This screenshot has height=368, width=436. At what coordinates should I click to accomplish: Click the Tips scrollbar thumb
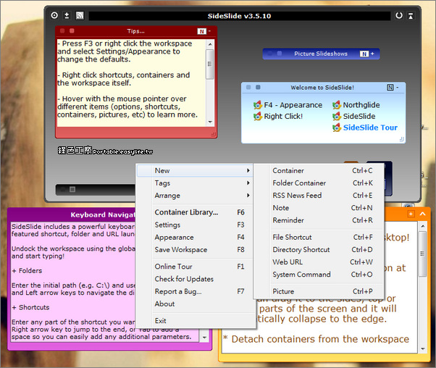210,64
